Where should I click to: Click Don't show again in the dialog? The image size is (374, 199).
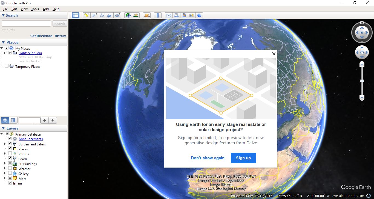[208, 158]
